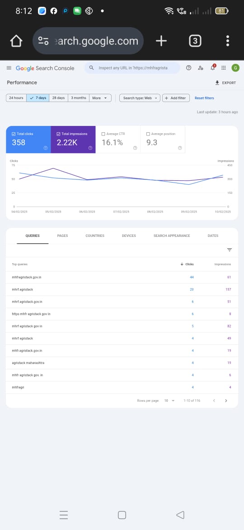Sort table by Impressions column header
The image size is (244, 530).
coord(223,265)
